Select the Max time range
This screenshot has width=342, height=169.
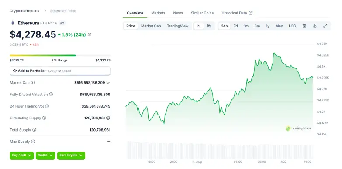coord(279,26)
